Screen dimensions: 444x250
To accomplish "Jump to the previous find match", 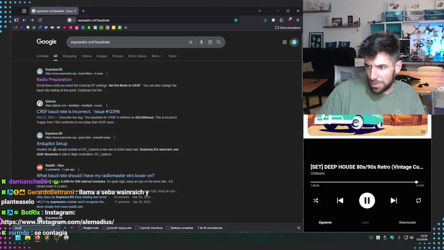I will pyautogui.click(x=65, y=228).
